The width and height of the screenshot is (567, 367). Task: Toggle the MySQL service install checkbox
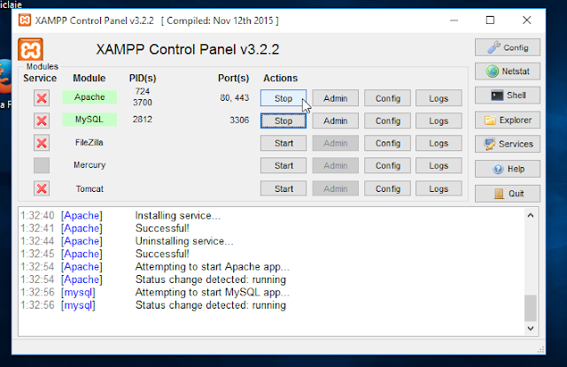(x=42, y=120)
